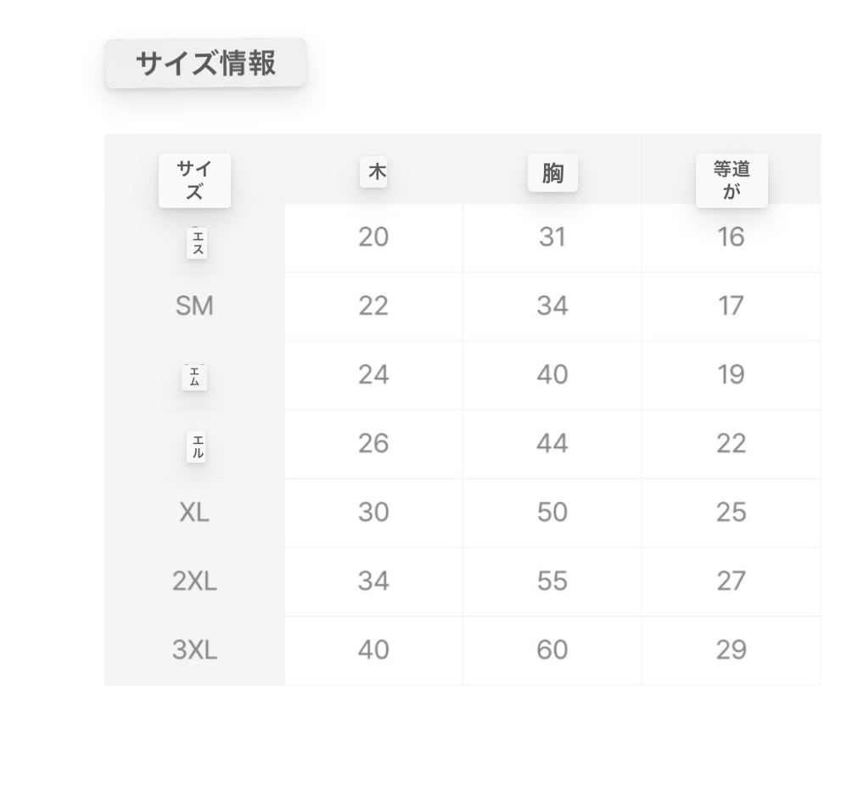Select chest value 50 in XL row

552,513
